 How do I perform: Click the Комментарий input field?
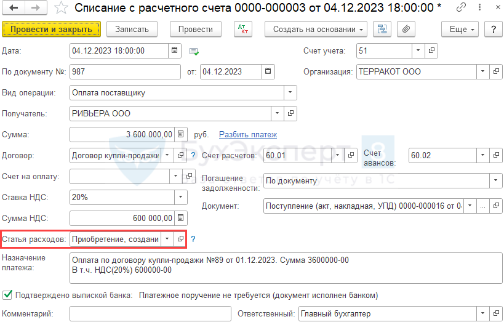coord(150,314)
